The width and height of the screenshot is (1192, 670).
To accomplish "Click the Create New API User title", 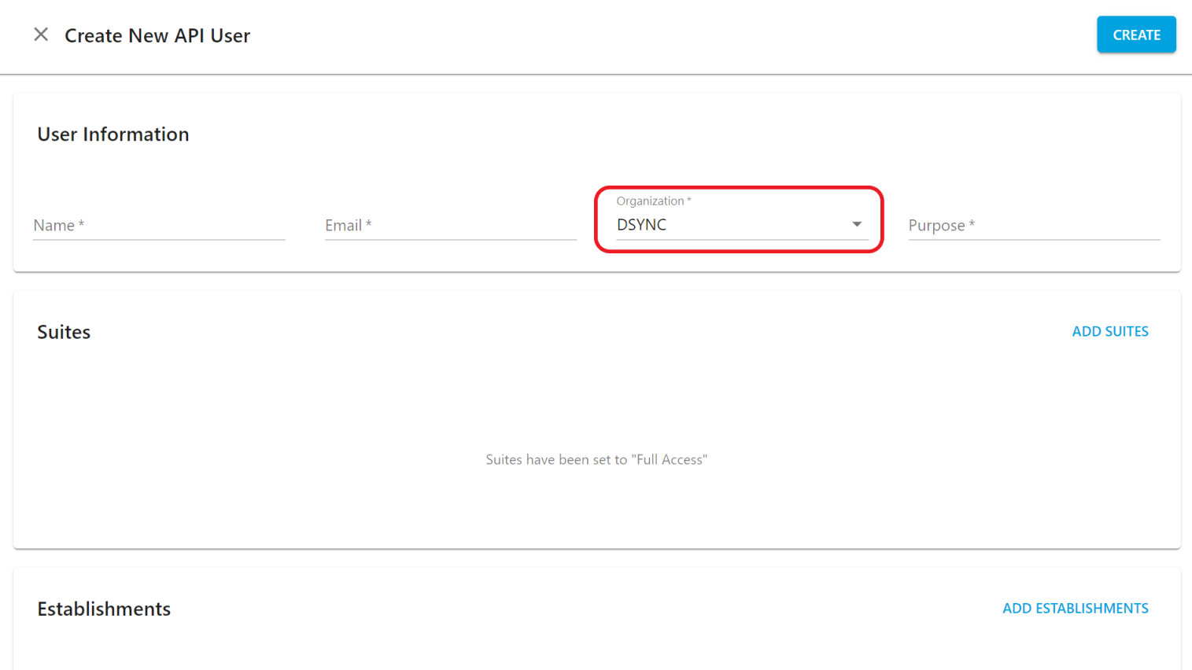I will 157,35.
